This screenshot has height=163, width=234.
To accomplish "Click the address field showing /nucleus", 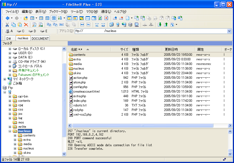I will tap(151, 31).
